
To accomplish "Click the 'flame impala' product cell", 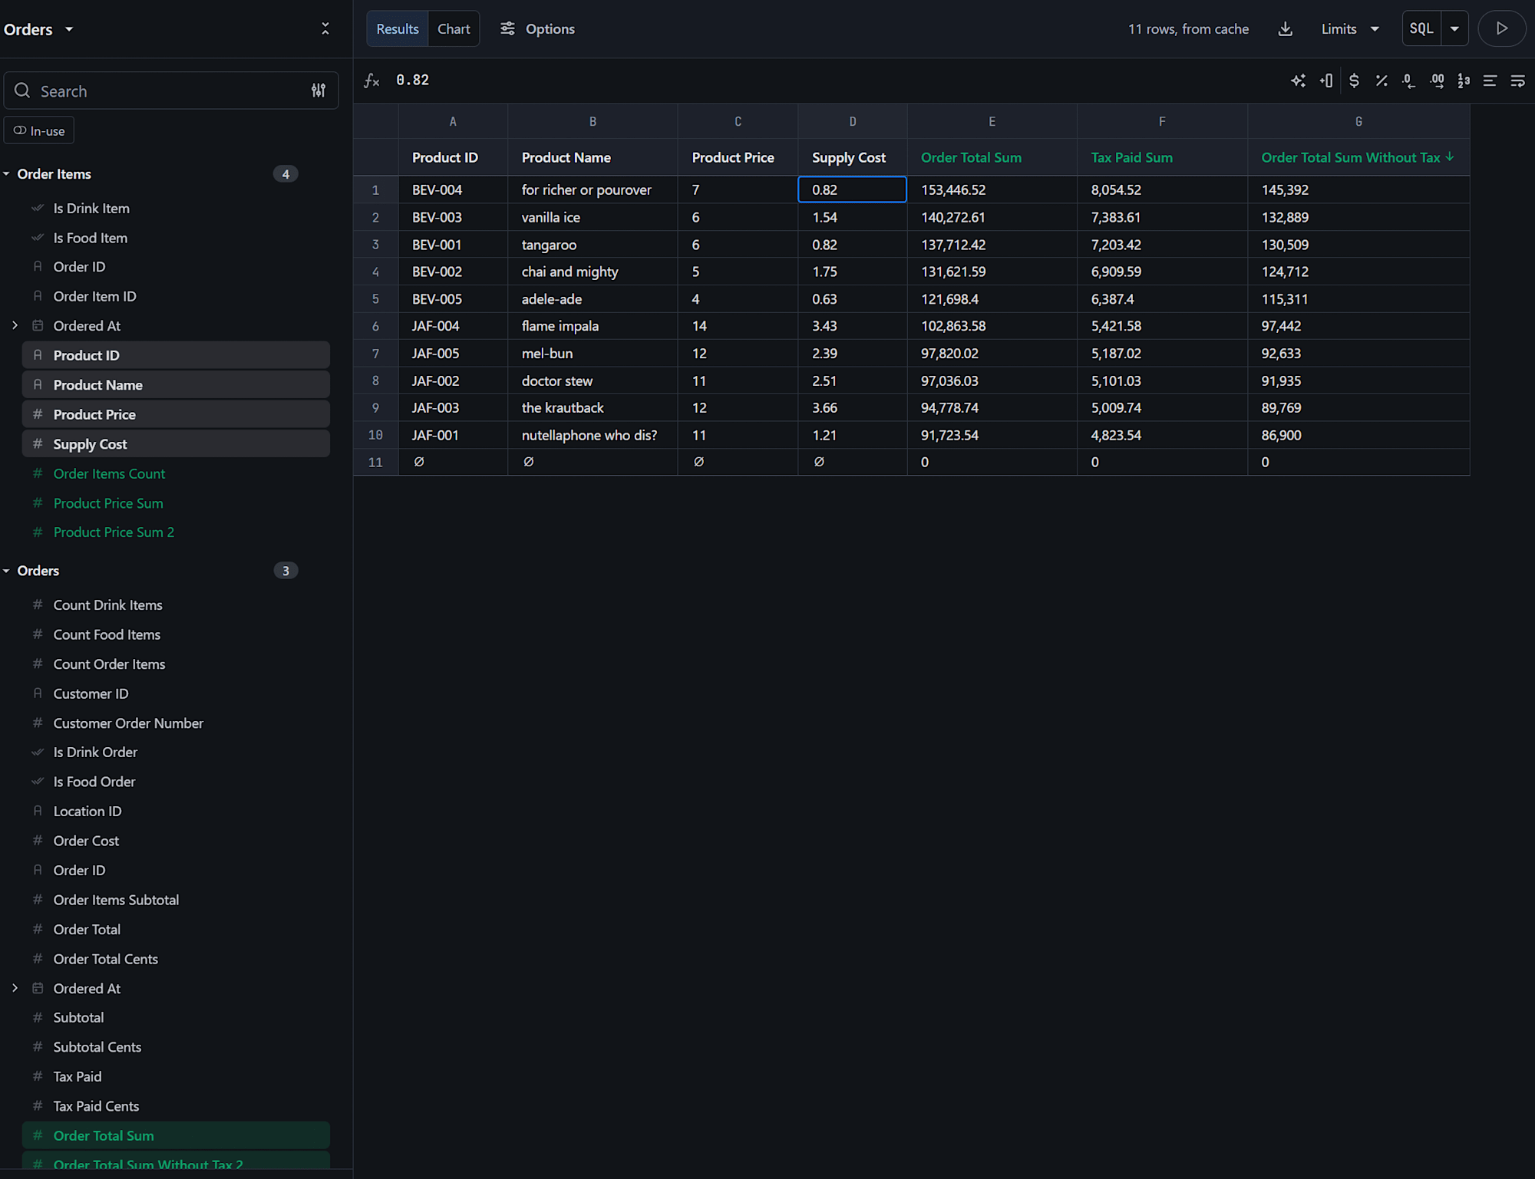I will [593, 326].
